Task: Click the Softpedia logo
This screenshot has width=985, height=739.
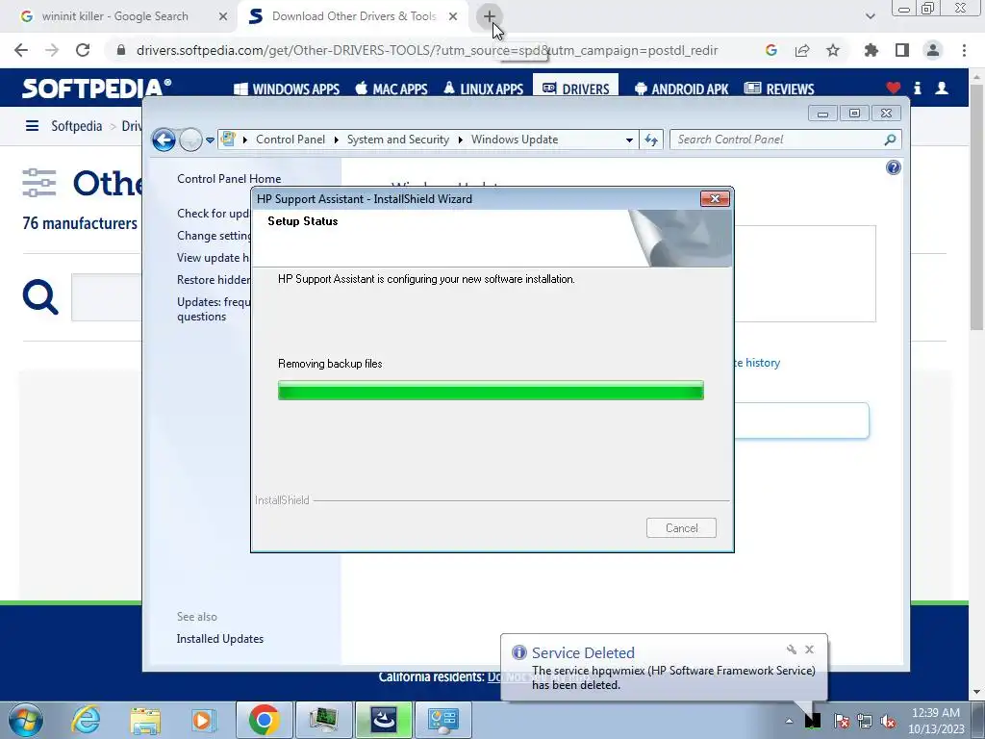Action: pyautogui.click(x=96, y=88)
